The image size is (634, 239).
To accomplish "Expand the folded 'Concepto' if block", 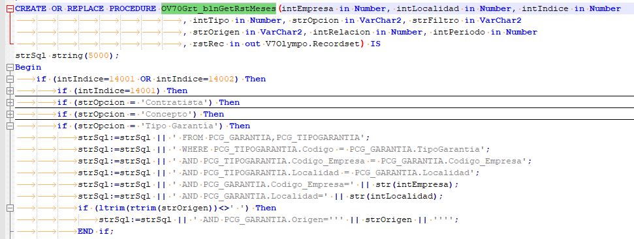I will (10, 114).
